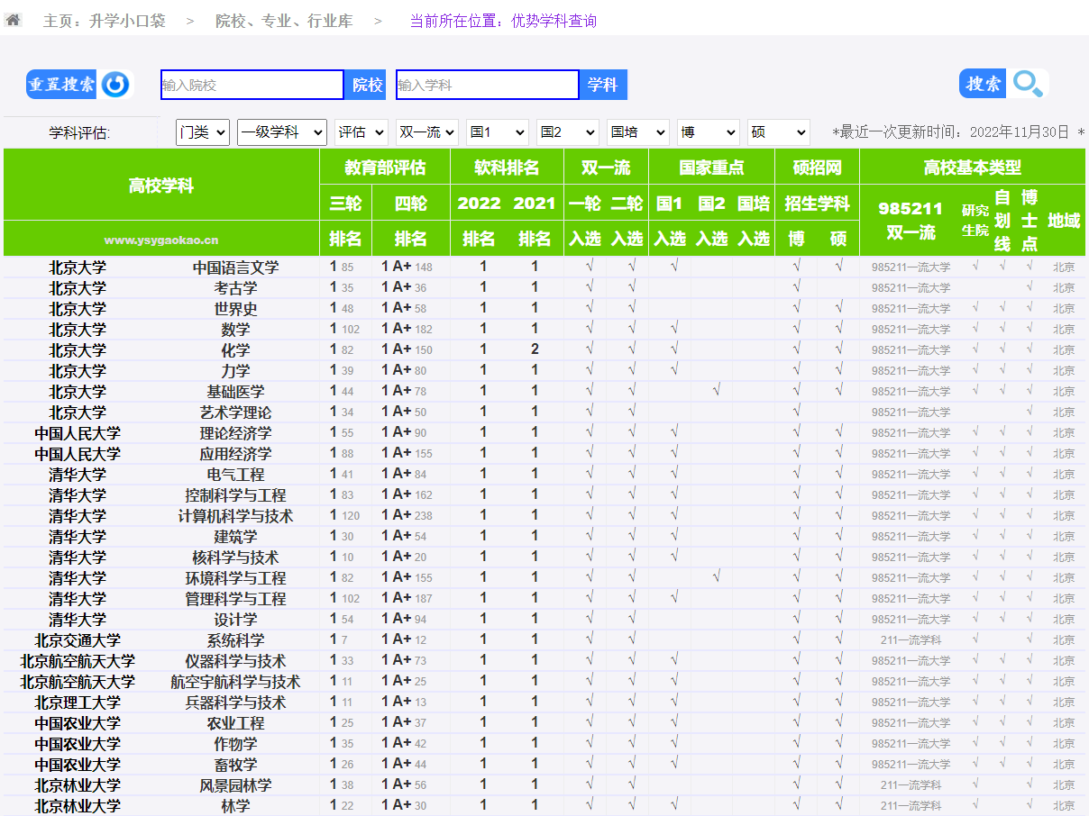Viewport: 1089px width, 816px height.
Task: Open the 双一流 dropdown filter
Action: tap(426, 132)
